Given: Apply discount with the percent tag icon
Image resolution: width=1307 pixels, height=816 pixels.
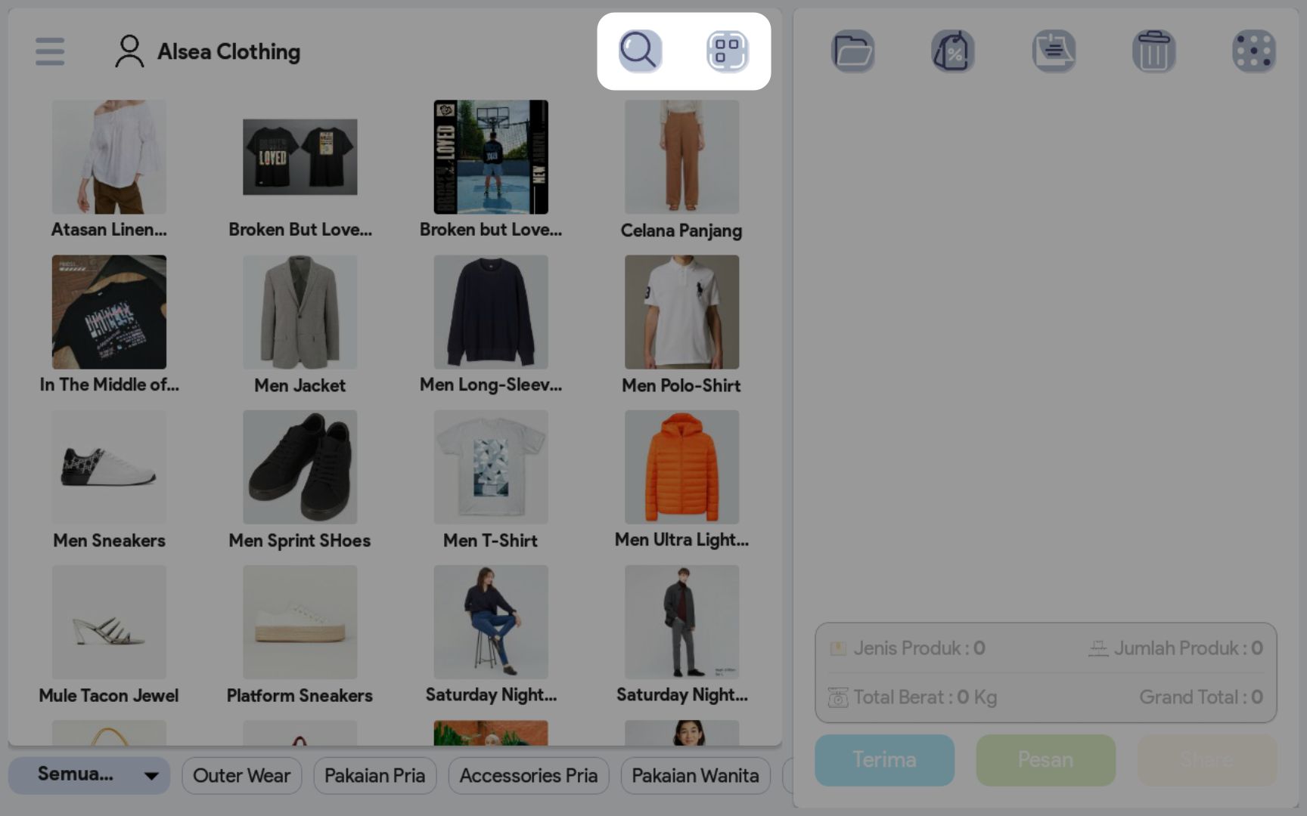Looking at the screenshot, I should click(952, 51).
